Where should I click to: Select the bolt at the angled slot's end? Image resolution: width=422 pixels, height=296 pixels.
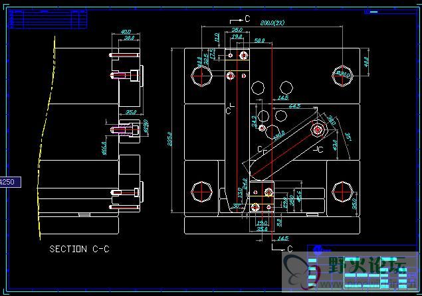tap(318, 130)
